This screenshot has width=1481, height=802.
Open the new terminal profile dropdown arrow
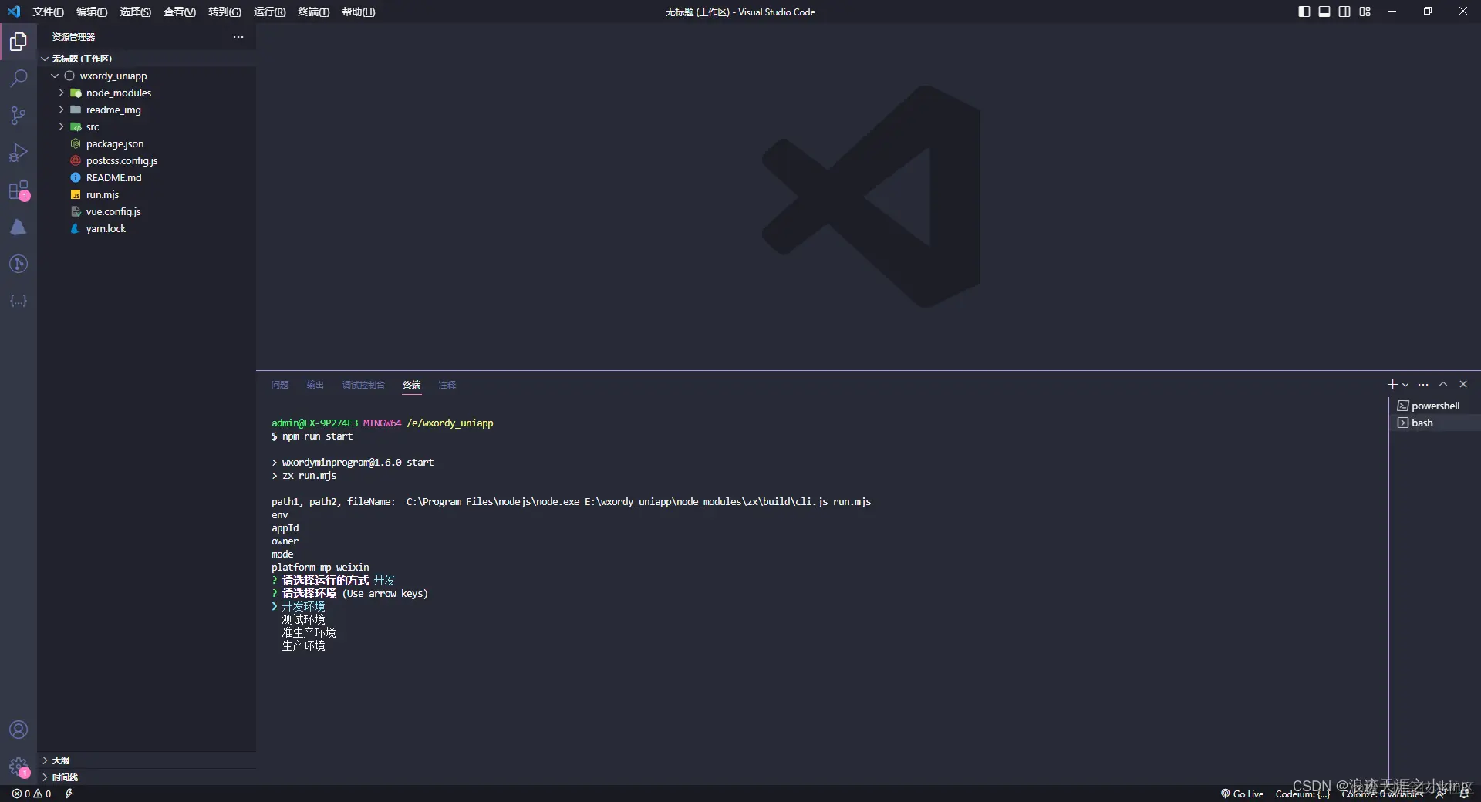(1405, 385)
